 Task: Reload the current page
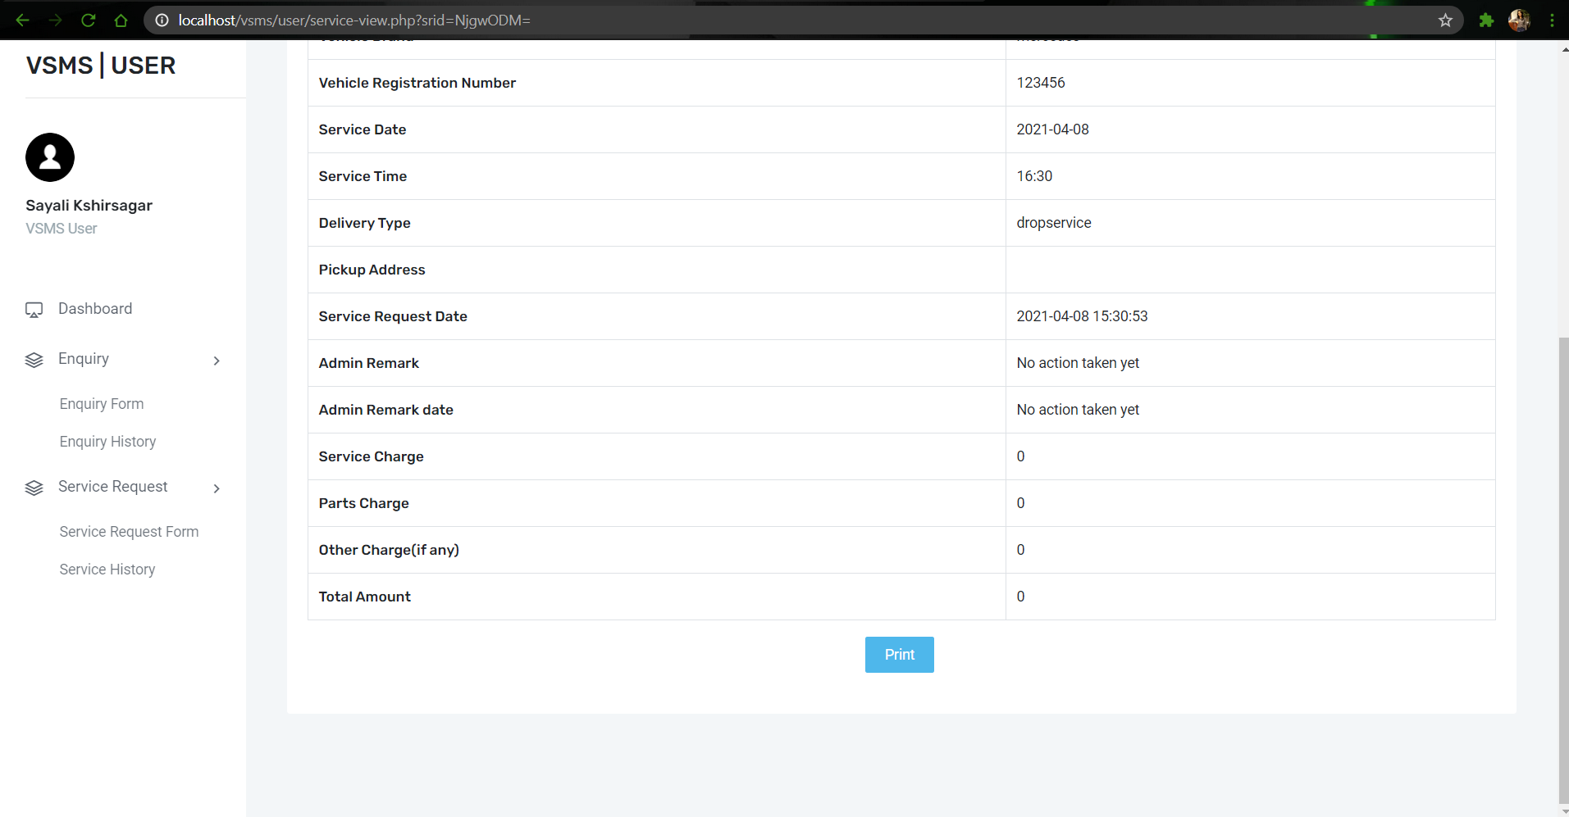click(x=88, y=20)
